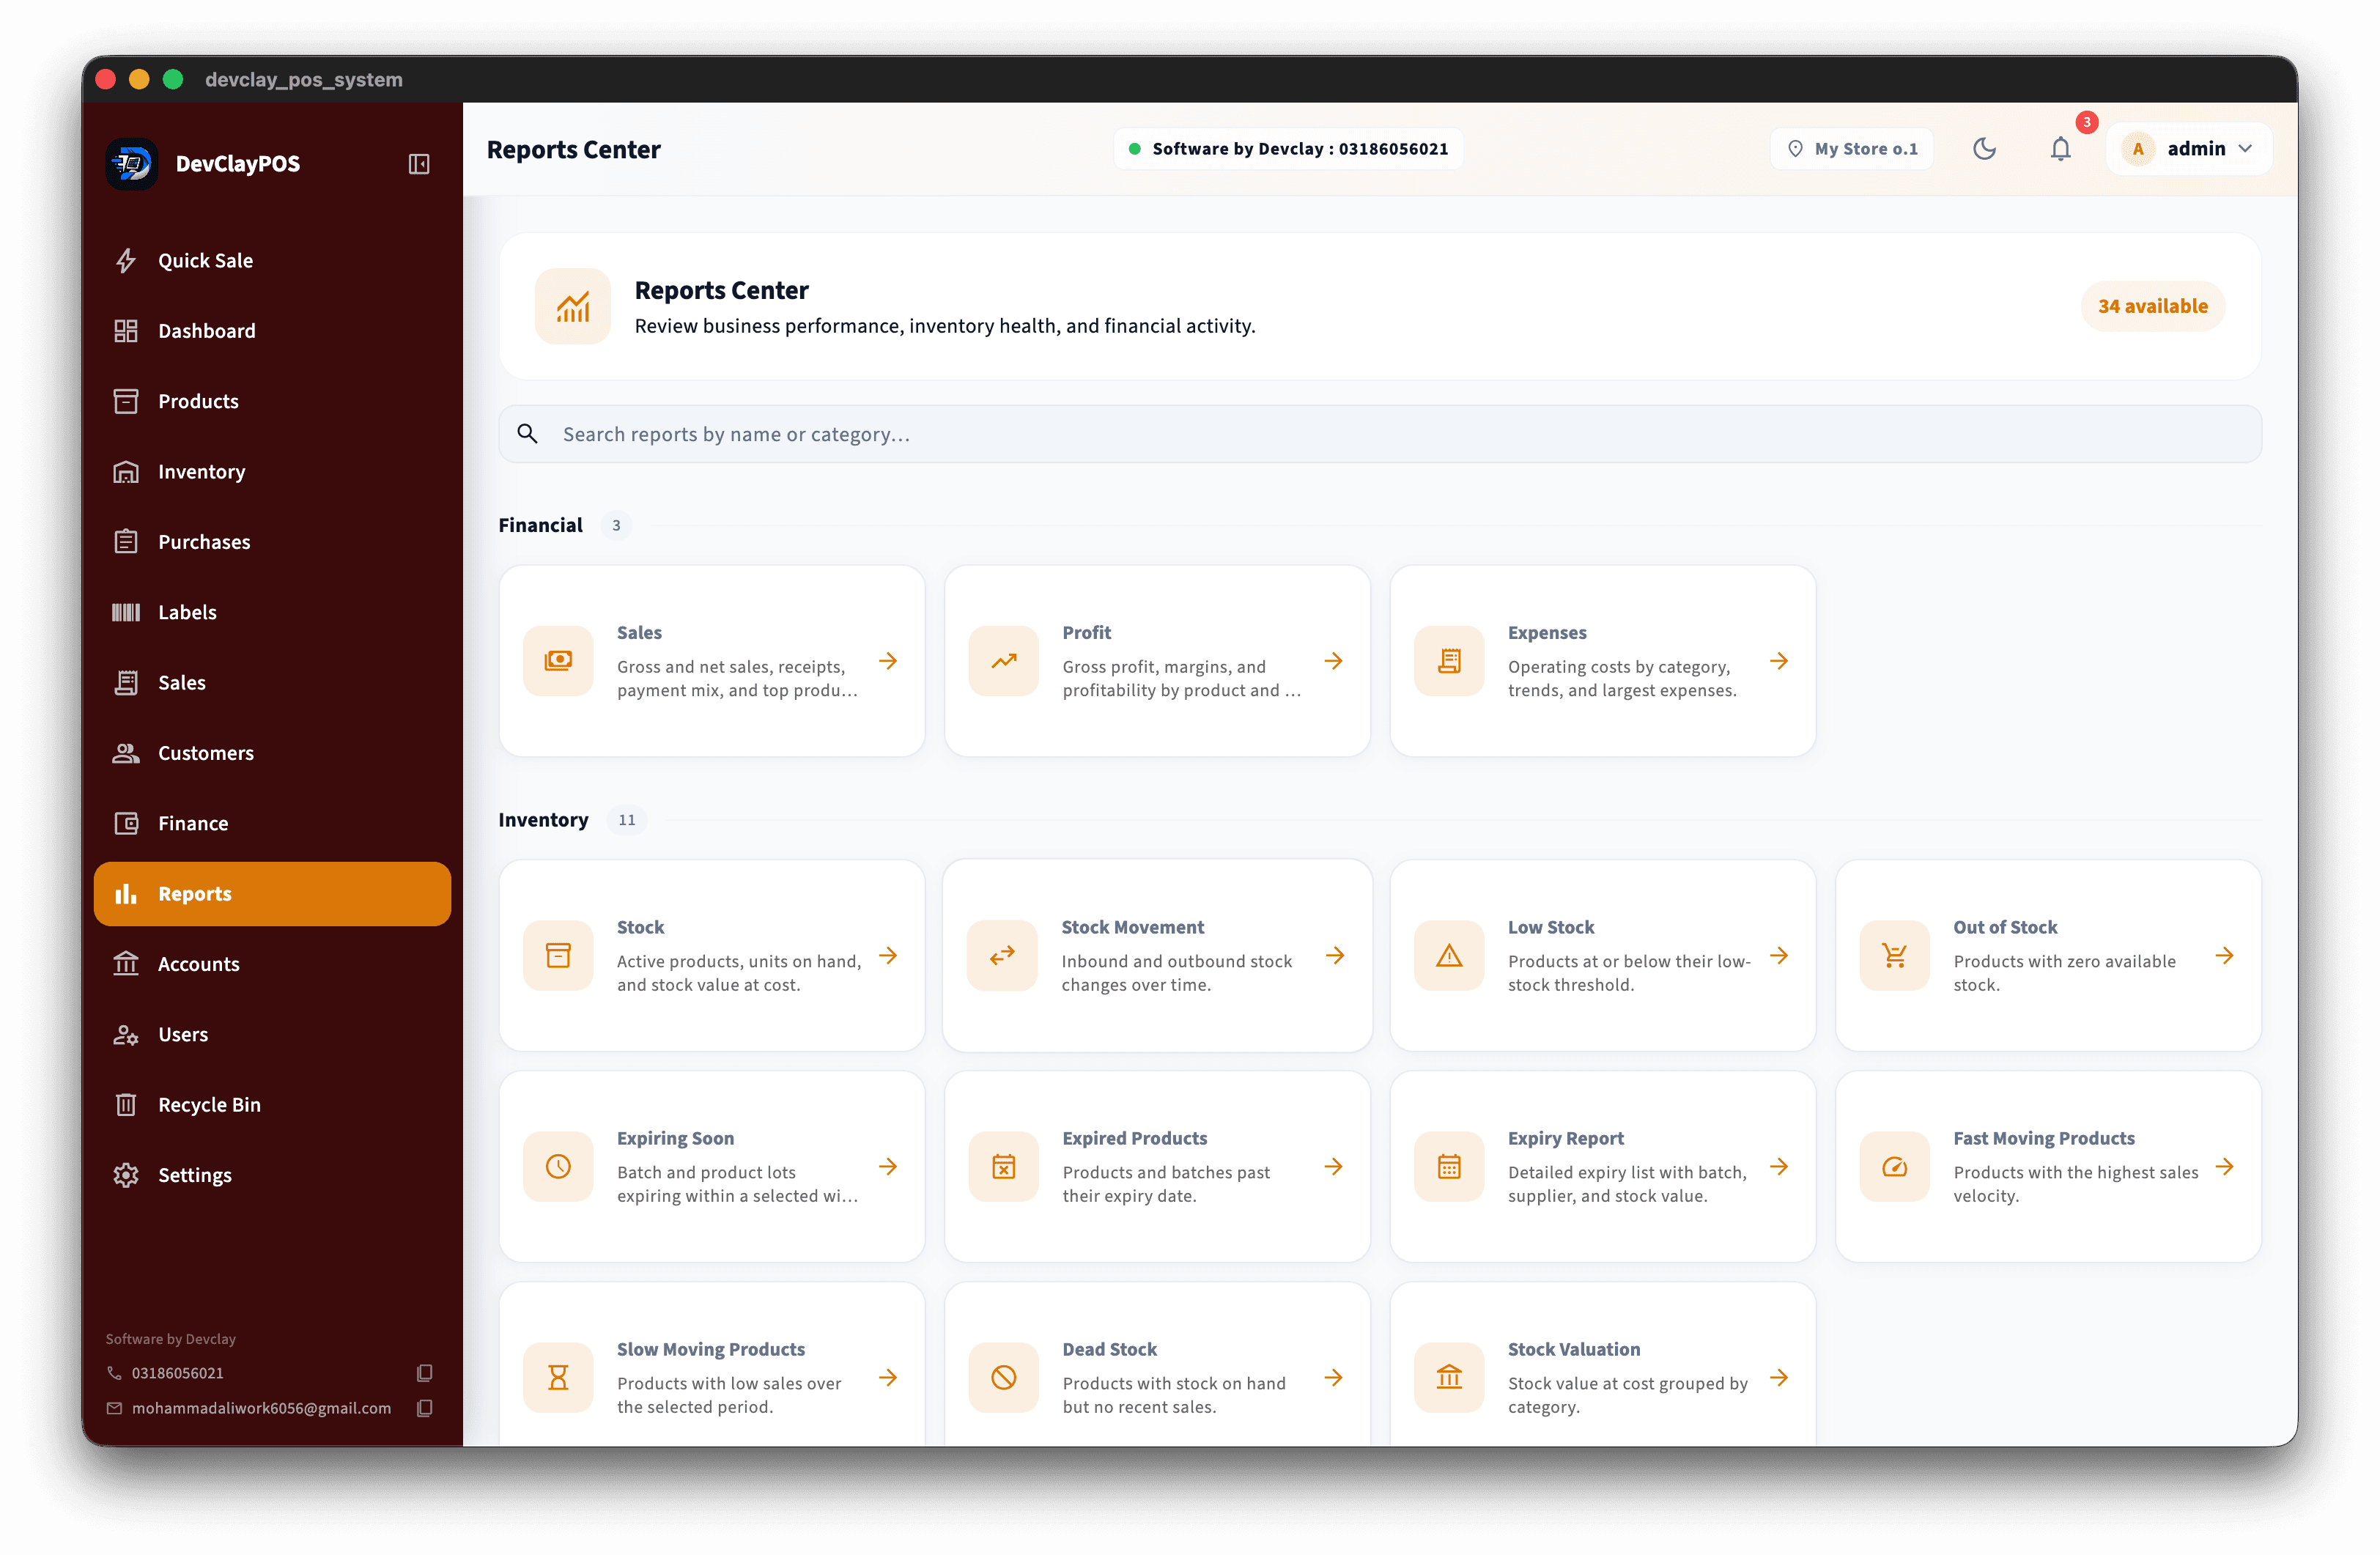
Task: Click the Accounts bank icon
Action: click(126, 964)
